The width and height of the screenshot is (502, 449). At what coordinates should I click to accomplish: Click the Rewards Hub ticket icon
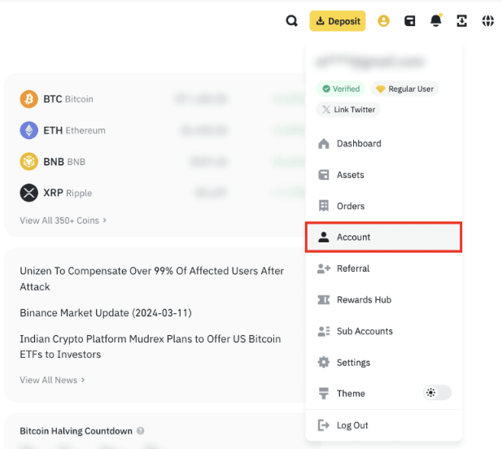323,300
